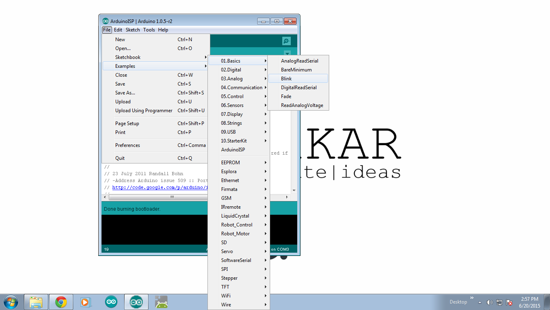The width and height of the screenshot is (550, 310).
Task: Open the Fade example sketch
Action: click(298, 96)
